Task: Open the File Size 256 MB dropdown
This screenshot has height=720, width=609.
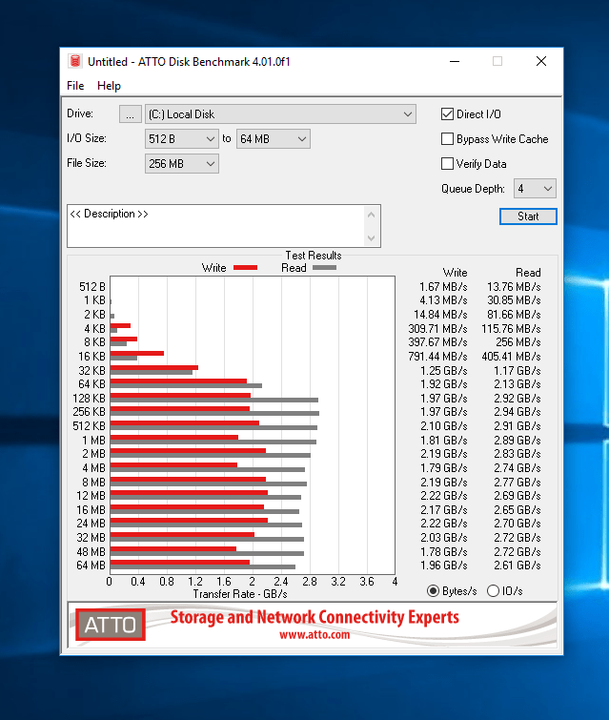Action: pyautogui.click(x=183, y=164)
